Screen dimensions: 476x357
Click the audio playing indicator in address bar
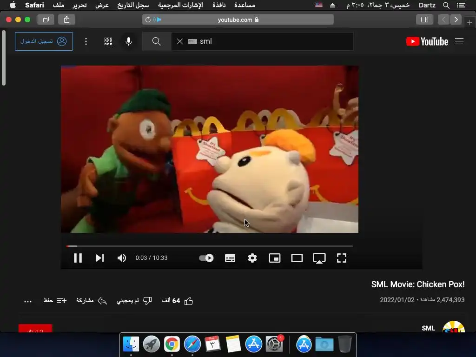point(157,20)
